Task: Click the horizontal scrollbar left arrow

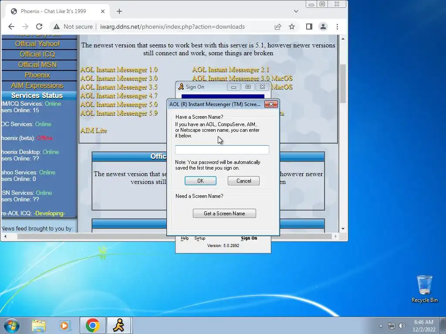Action: [5, 236]
